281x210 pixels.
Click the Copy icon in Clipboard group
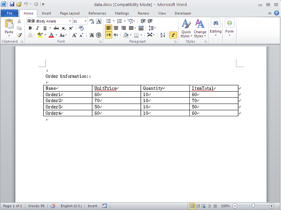[19, 28]
